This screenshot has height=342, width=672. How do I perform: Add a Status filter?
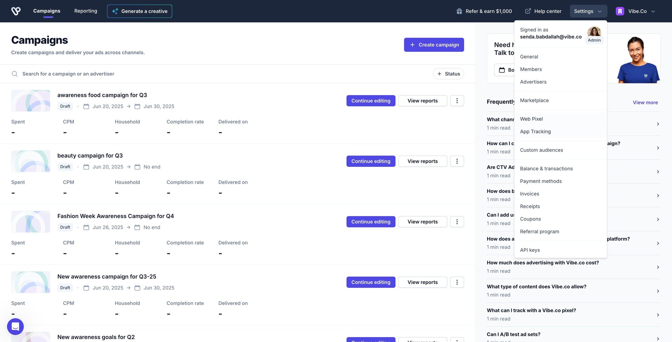click(x=448, y=74)
